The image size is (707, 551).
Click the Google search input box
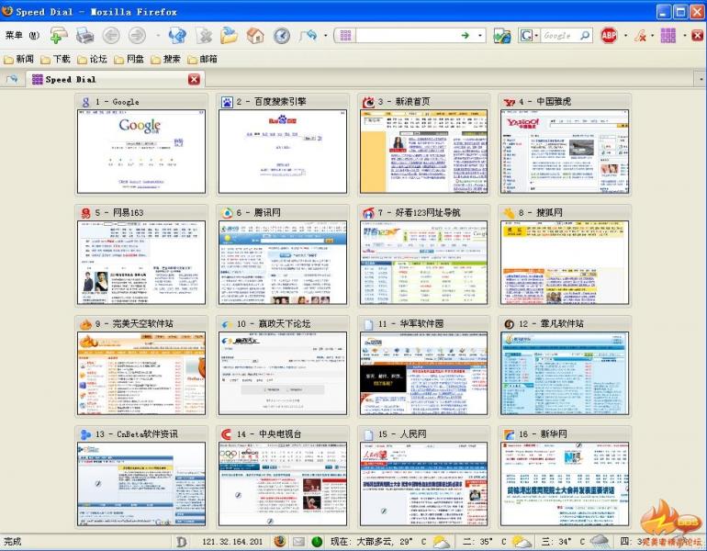(559, 35)
